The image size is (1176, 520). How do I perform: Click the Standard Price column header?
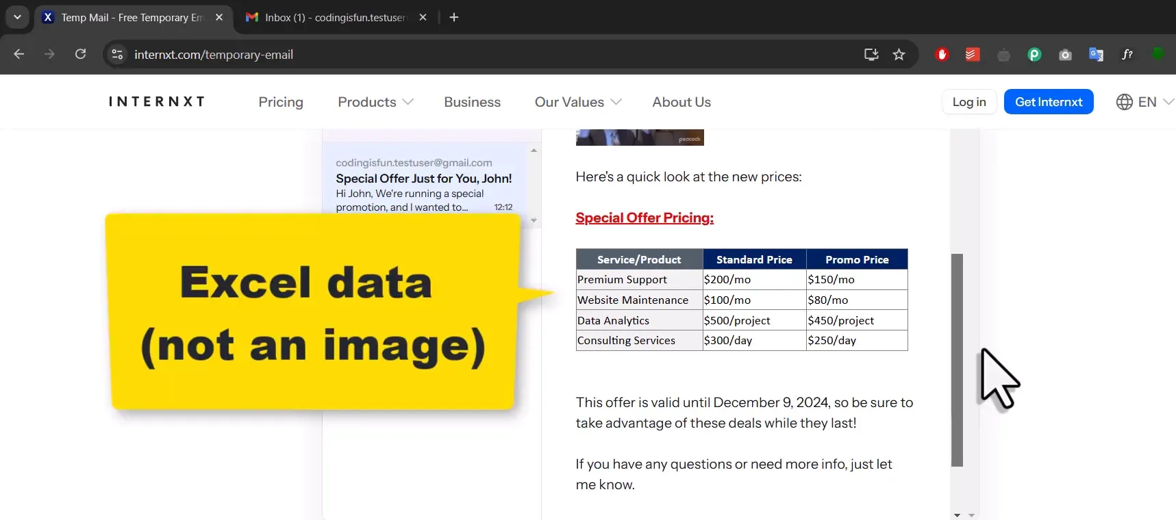(x=754, y=259)
